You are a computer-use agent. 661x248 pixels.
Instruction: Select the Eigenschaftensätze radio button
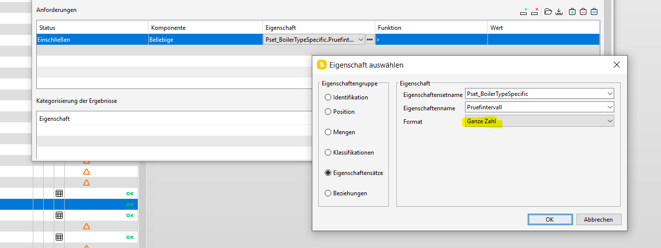[x=354, y=173]
